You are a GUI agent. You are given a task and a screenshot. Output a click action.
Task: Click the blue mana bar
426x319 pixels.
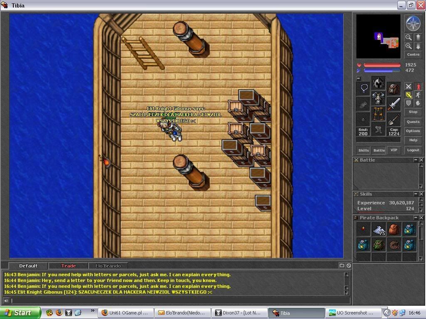tap(382, 71)
